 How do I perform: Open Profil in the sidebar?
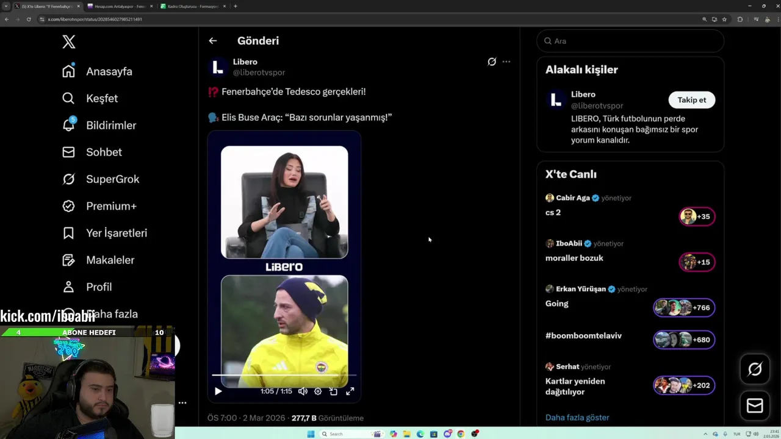pyautogui.click(x=87, y=287)
